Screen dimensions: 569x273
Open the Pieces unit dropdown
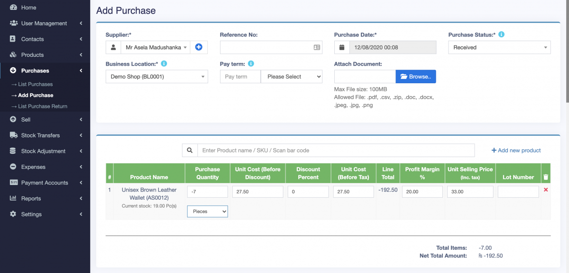pyautogui.click(x=208, y=211)
